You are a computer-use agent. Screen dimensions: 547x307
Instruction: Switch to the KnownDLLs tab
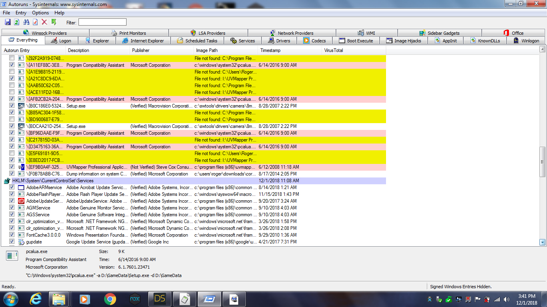(485, 41)
